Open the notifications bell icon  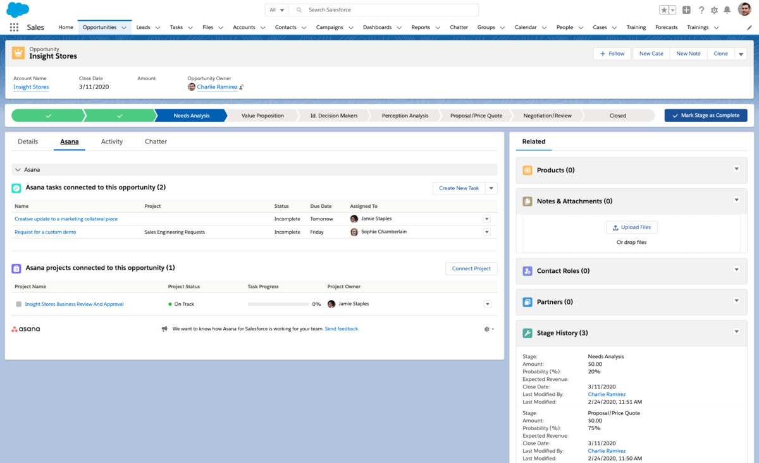tap(727, 10)
